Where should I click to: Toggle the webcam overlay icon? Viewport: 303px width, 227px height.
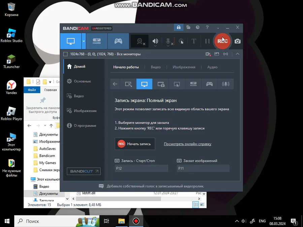point(140,41)
